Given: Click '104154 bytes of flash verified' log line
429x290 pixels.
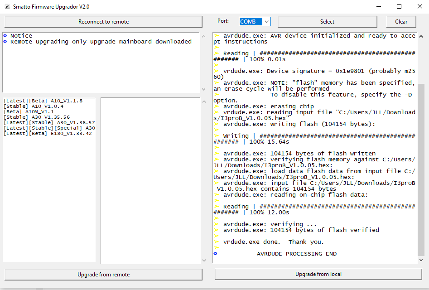Looking at the screenshot, I should point(301,230).
